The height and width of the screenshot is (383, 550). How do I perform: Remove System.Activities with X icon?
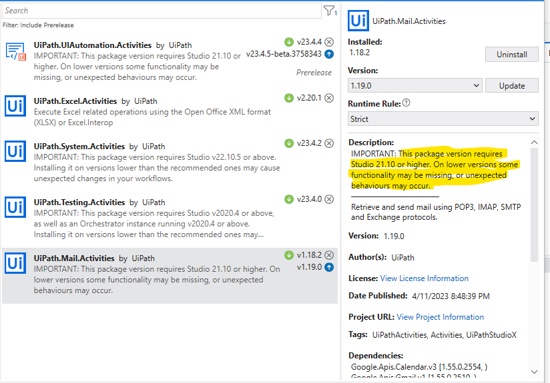[329, 143]
